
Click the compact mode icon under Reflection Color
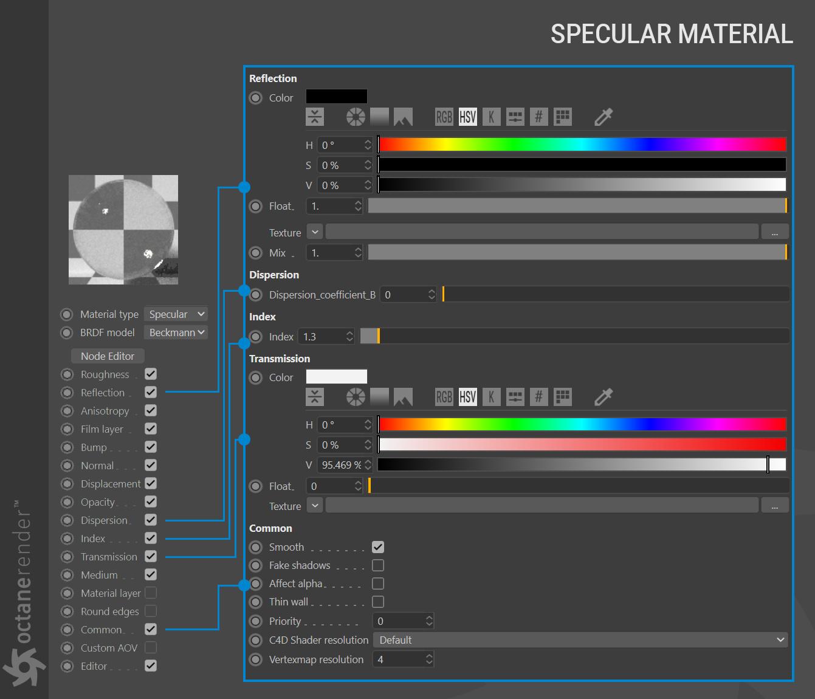[x=315, y=117]
